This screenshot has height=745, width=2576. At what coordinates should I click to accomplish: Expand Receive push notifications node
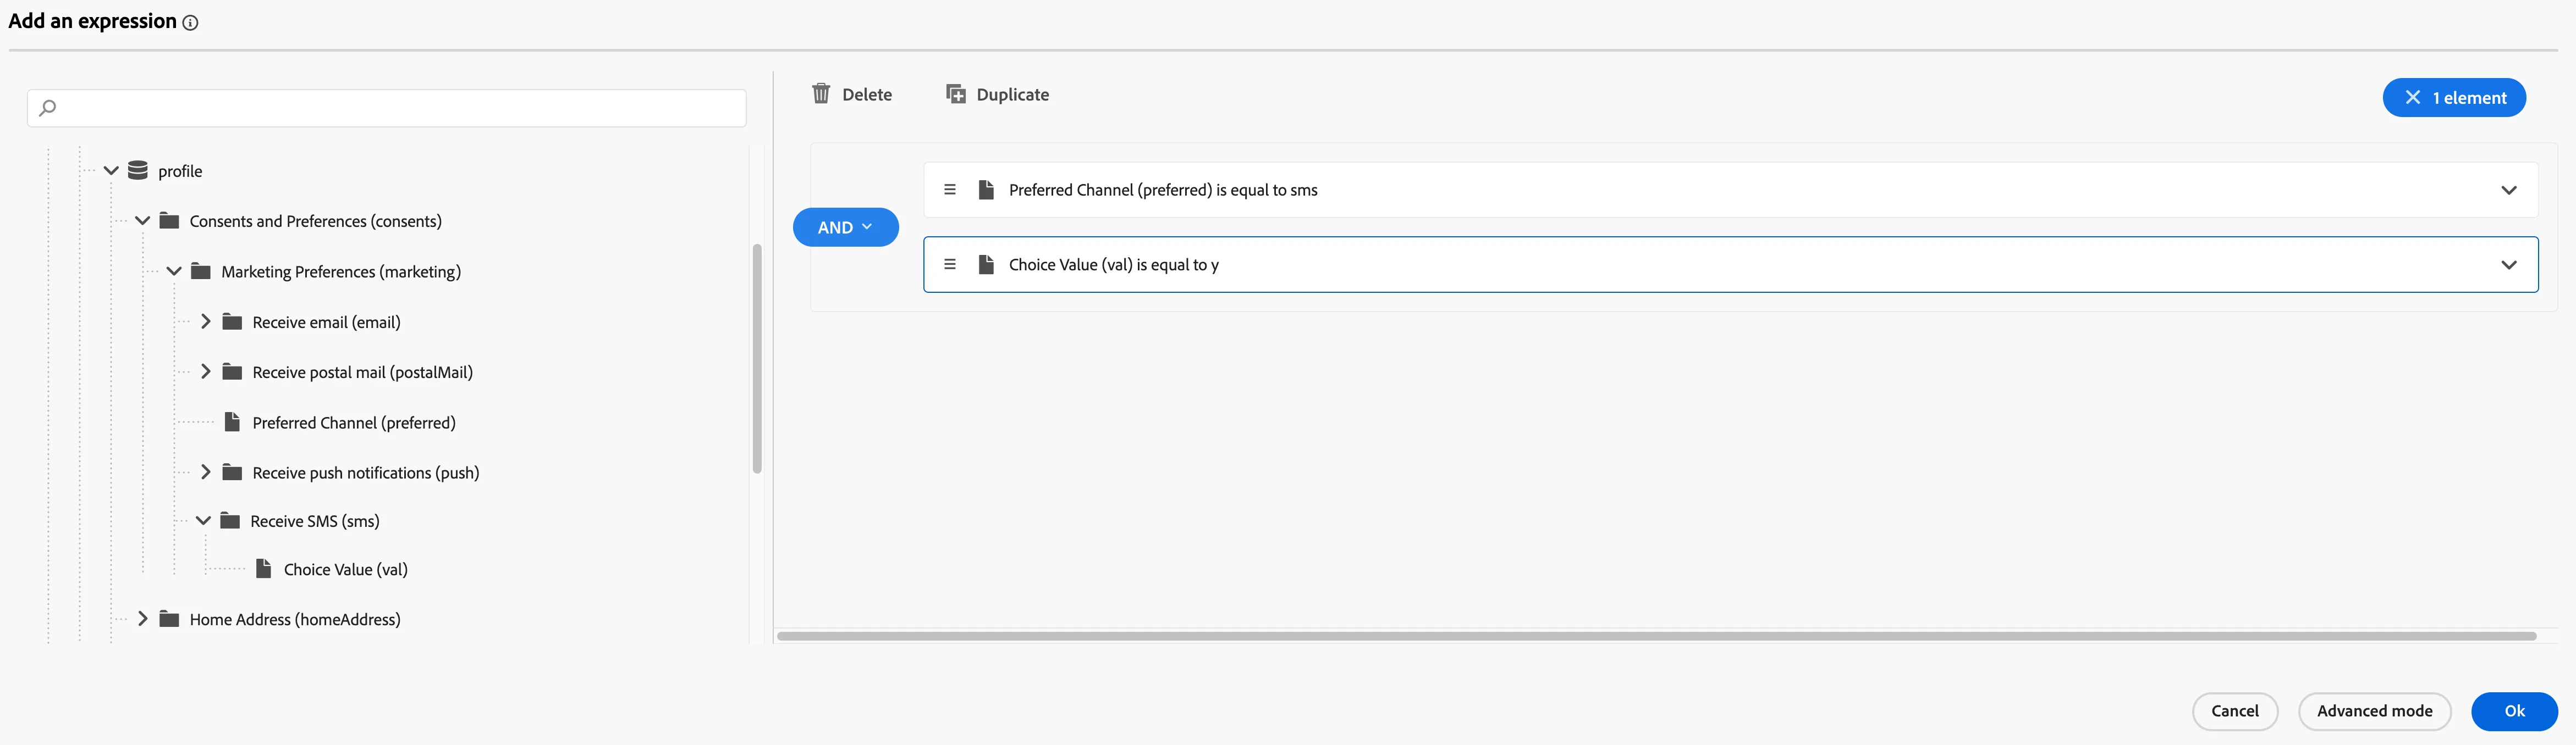[205, 472]
